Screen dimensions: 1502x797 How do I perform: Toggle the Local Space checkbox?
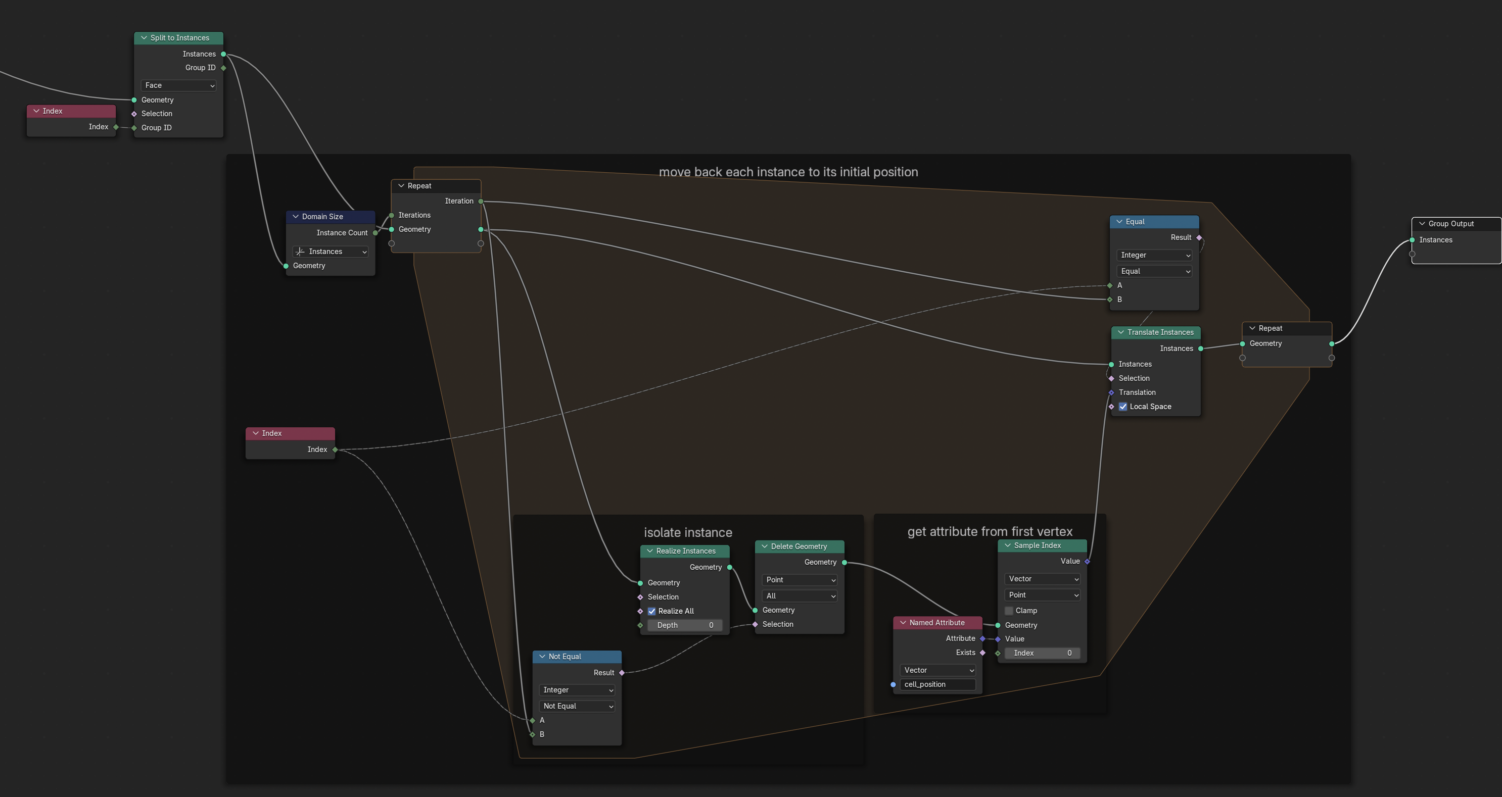point(1123,407)
